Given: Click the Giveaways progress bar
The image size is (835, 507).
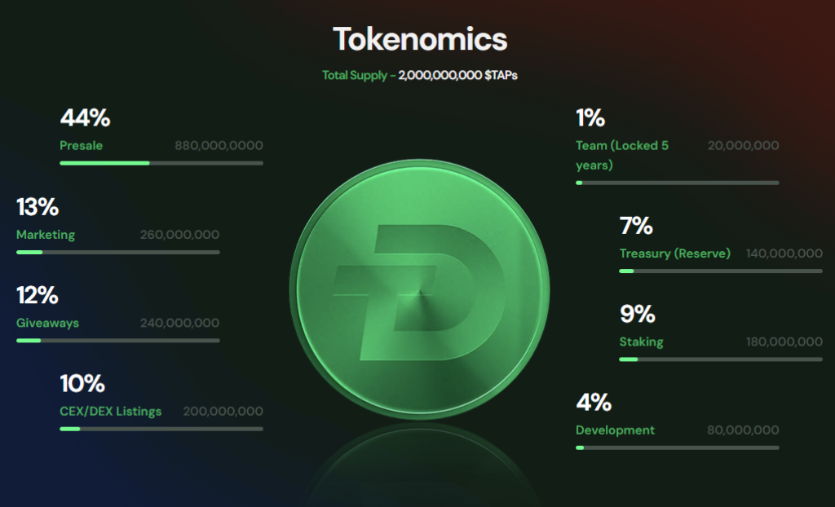Looking at the screenshot, I should click(117, 340).
